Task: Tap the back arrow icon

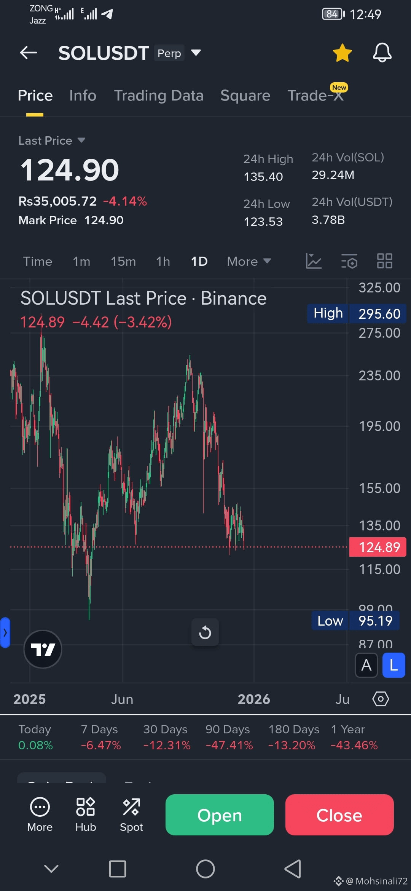Action: tap(29, 53)
